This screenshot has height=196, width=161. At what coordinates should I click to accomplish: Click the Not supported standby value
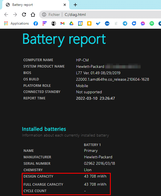[89, 92]
